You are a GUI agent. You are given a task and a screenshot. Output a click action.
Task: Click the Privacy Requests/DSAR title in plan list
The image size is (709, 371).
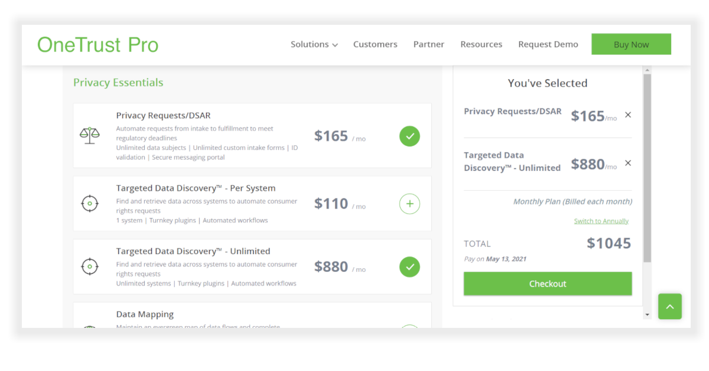164,116
